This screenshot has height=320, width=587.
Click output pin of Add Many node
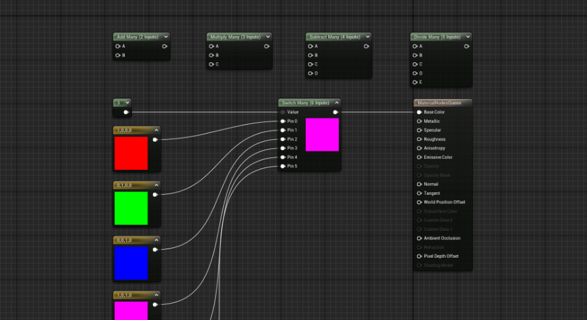[164, 47]
